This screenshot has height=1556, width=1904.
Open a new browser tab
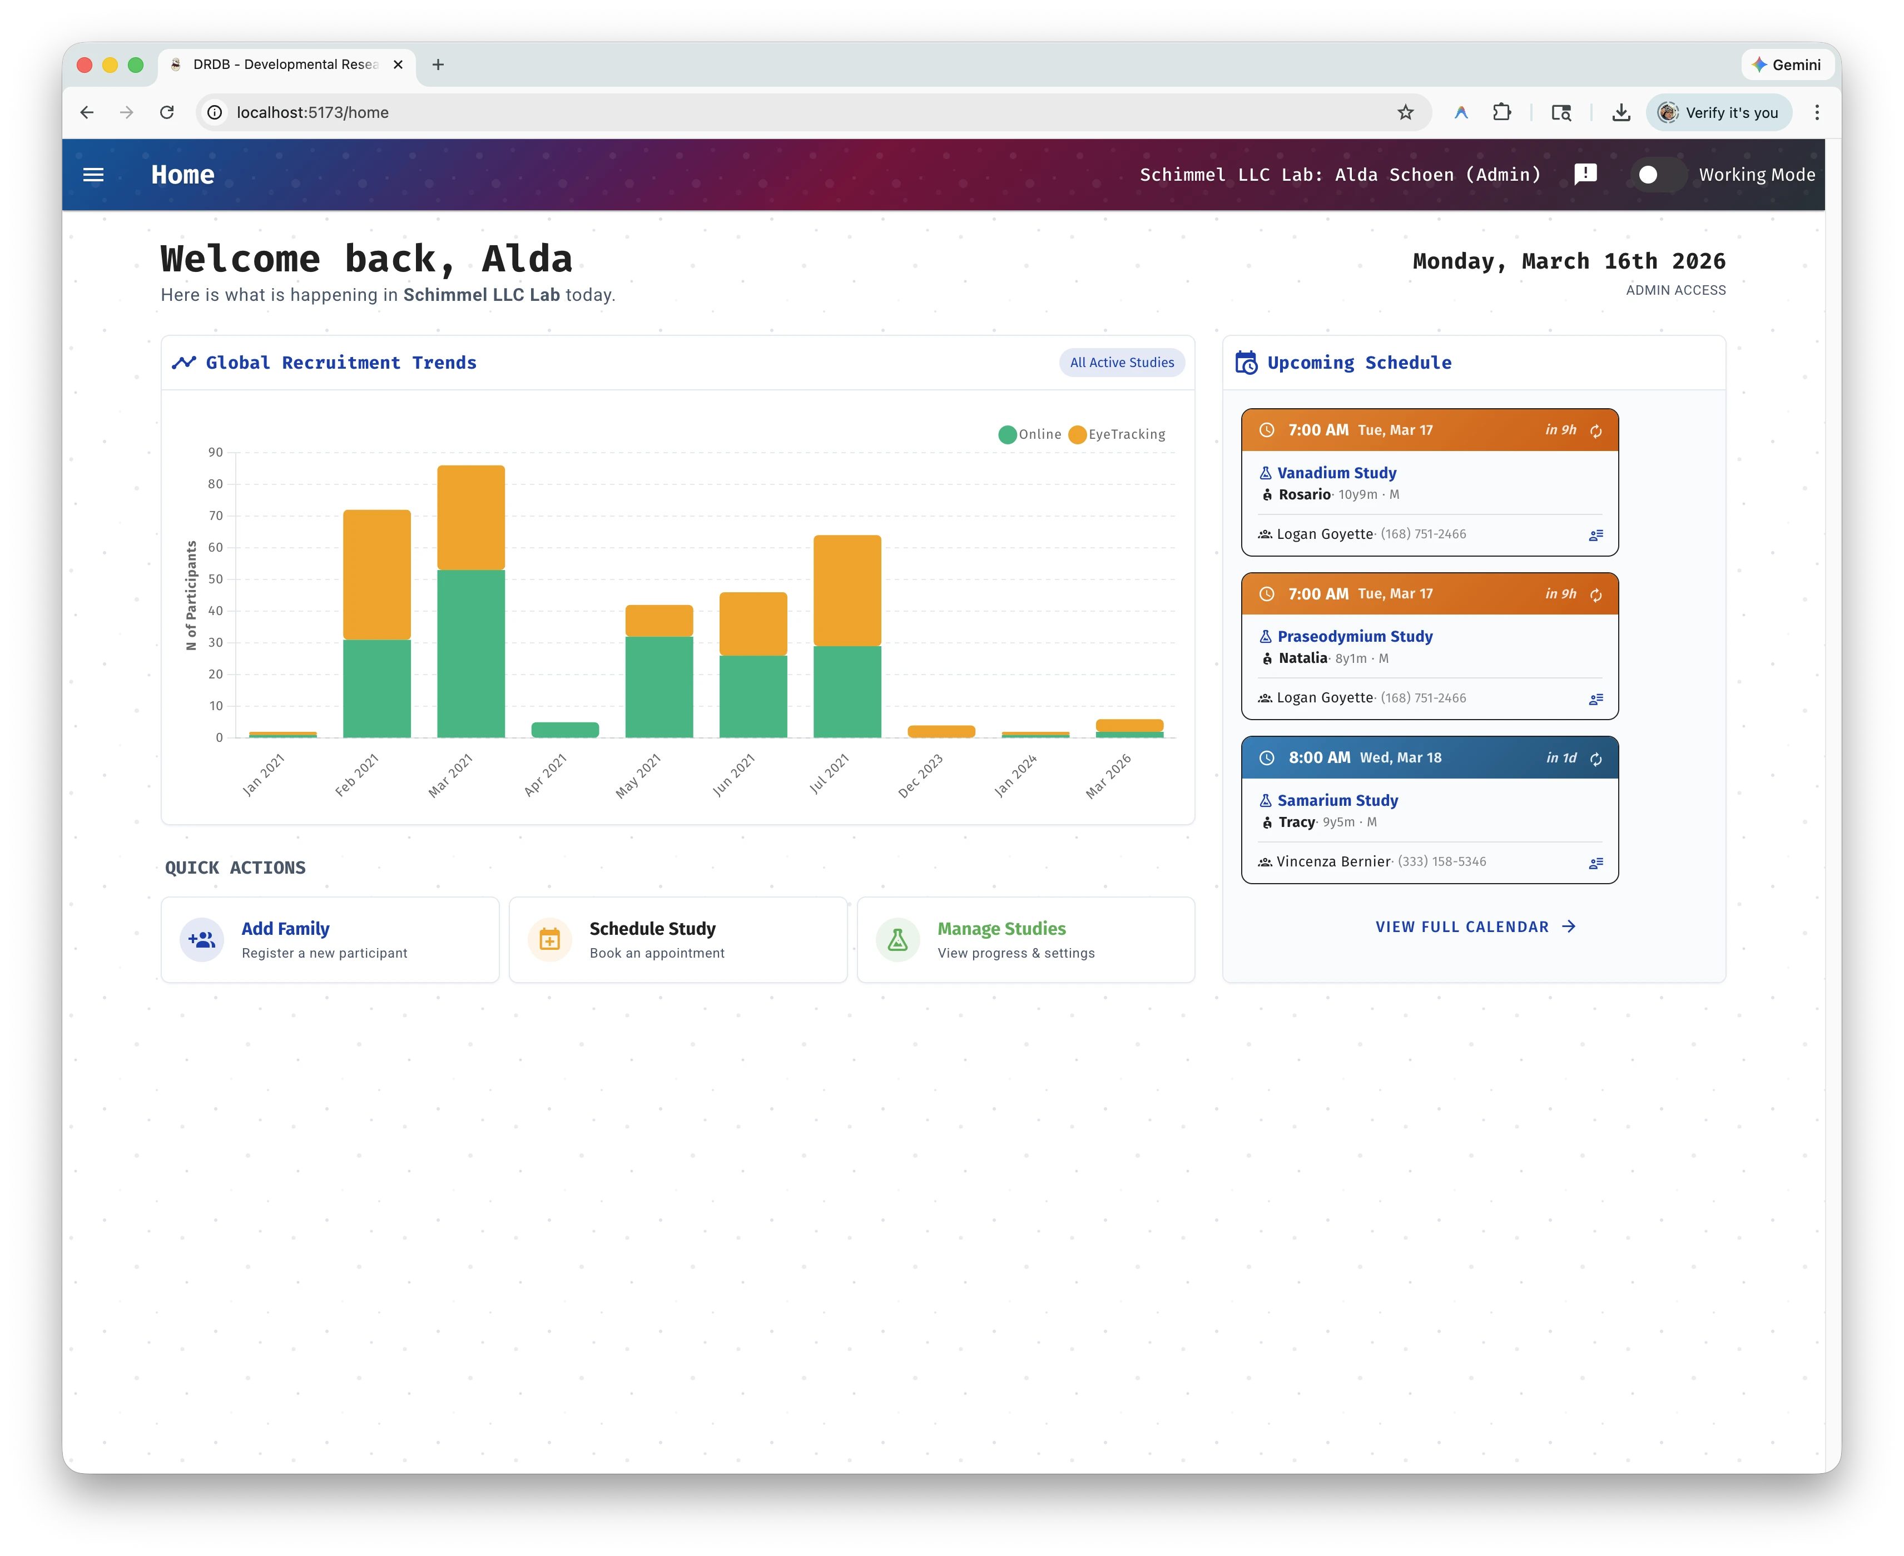438,65
